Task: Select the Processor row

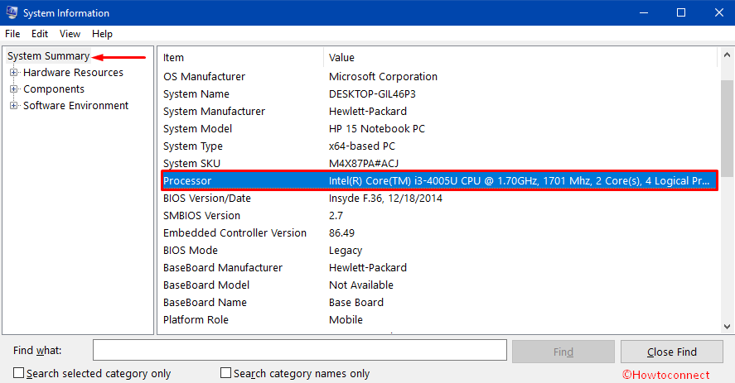Action: click(439, 180)
